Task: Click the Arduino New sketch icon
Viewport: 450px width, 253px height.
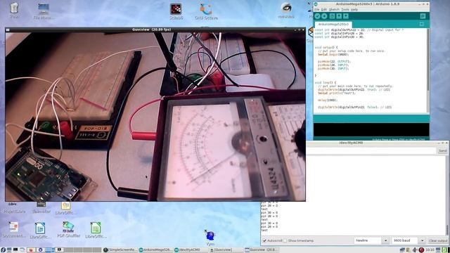Action: pyautogui.click(x=332, y=16)
